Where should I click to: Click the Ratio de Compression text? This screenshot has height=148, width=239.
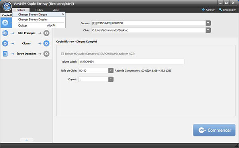[x=143, y=71]
